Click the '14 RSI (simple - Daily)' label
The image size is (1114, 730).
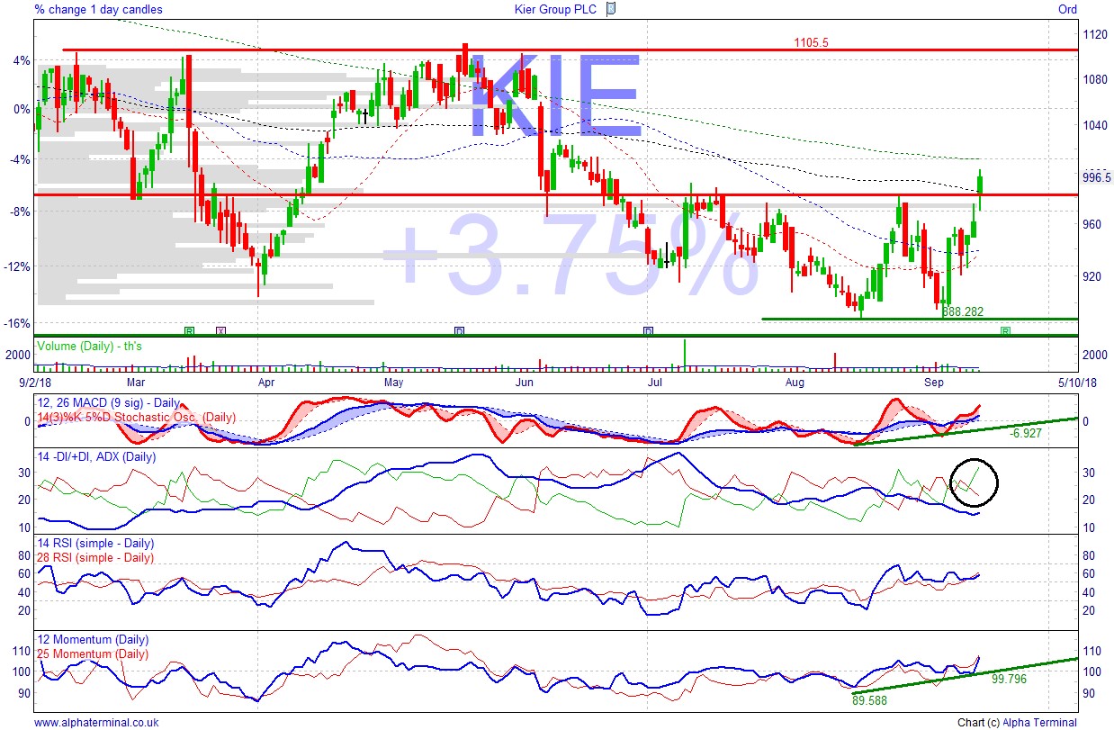coord(94,544)
